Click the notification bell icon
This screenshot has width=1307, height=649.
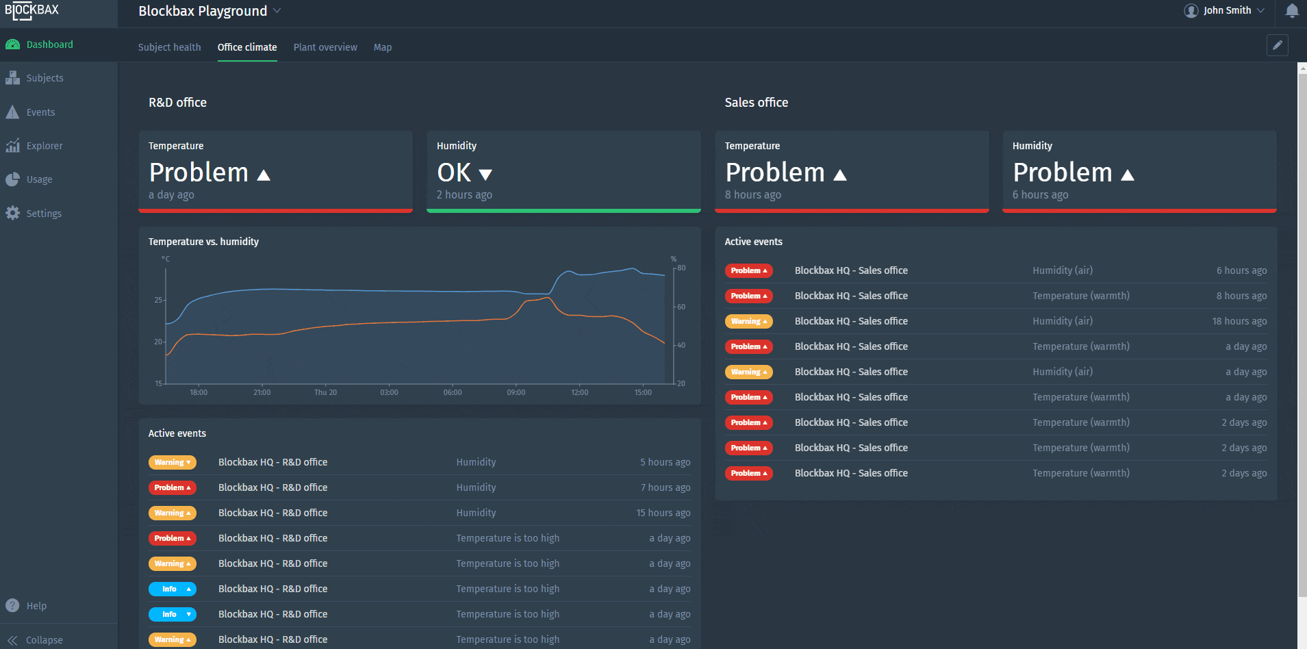tap(1292, 11)
